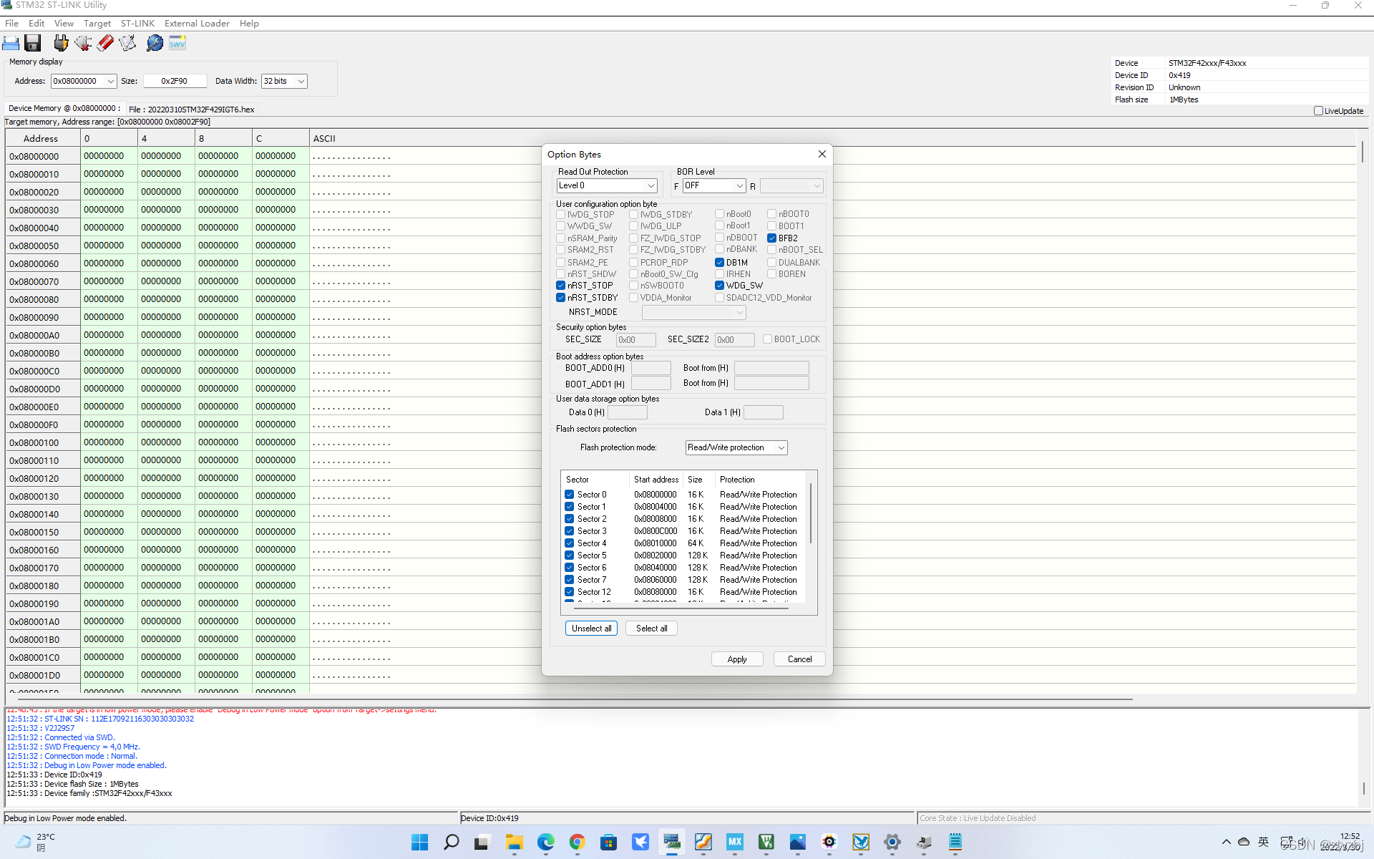The width and height of the screenshot is (1374, 859).
Task: Click the Option Bytes globe wrench icon
Action: click(154, 43)
